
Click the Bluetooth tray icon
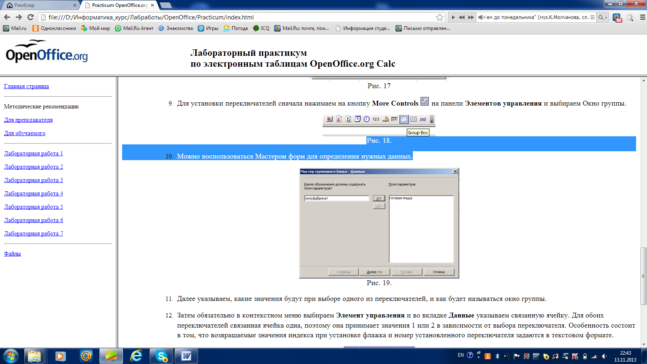(497, 356)
